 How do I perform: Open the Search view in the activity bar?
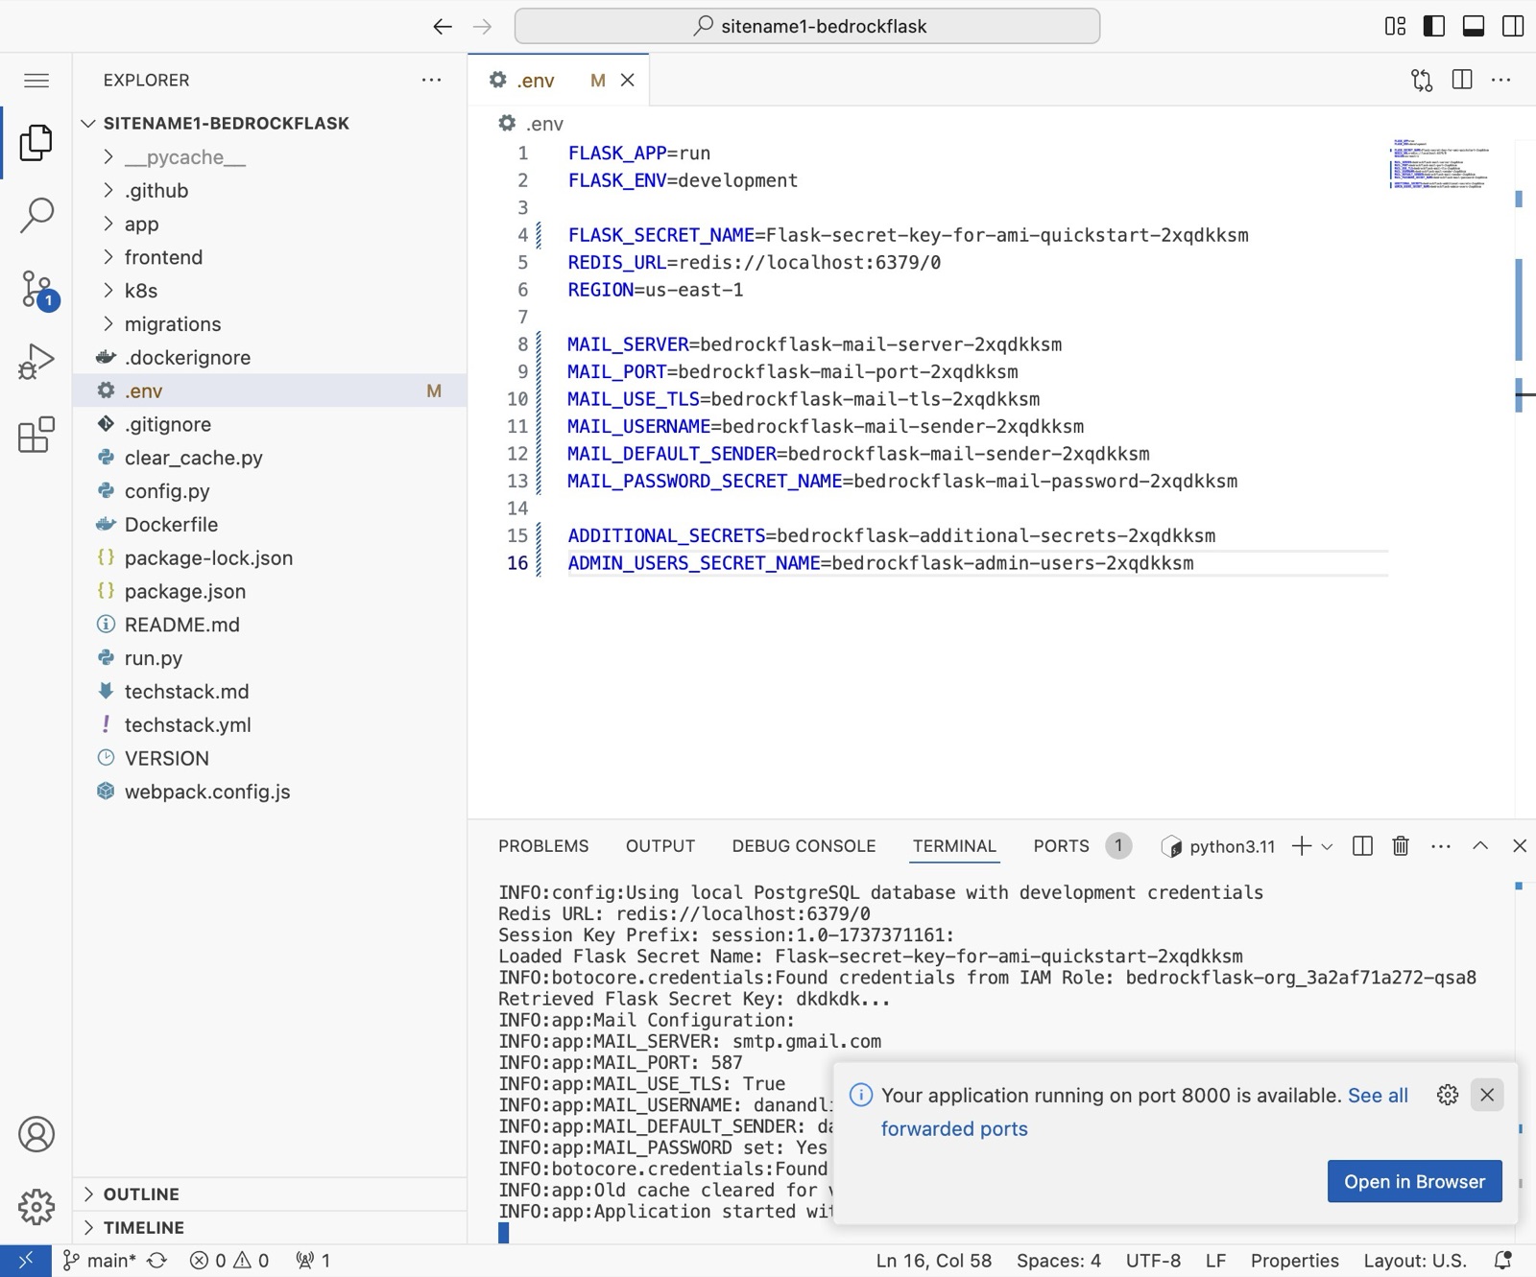click(x=36, y=215)
